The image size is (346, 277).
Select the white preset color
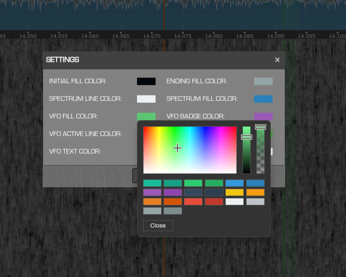pyautogui.click(x=235, y=201)
